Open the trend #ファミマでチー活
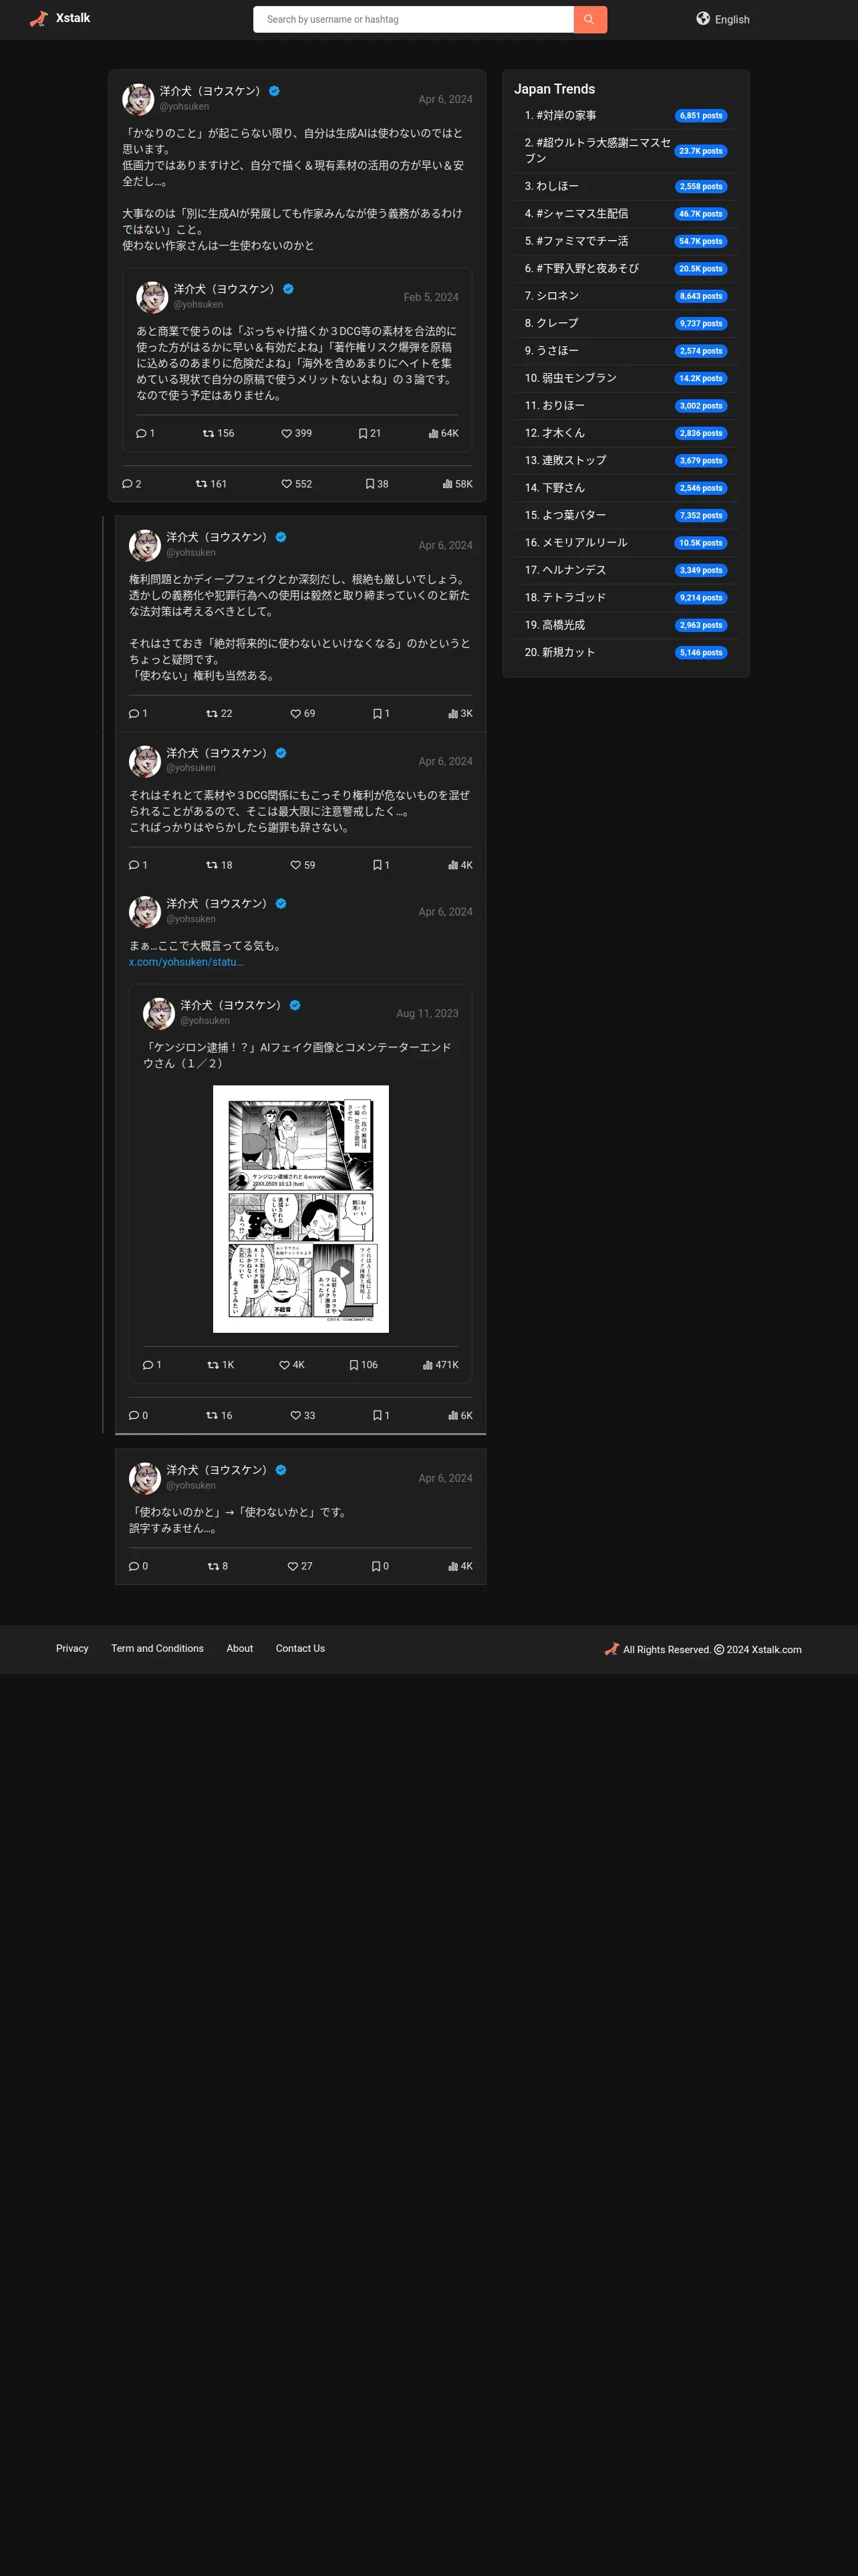The height and width of the screenshot is (2576, 858). [576, 241]
